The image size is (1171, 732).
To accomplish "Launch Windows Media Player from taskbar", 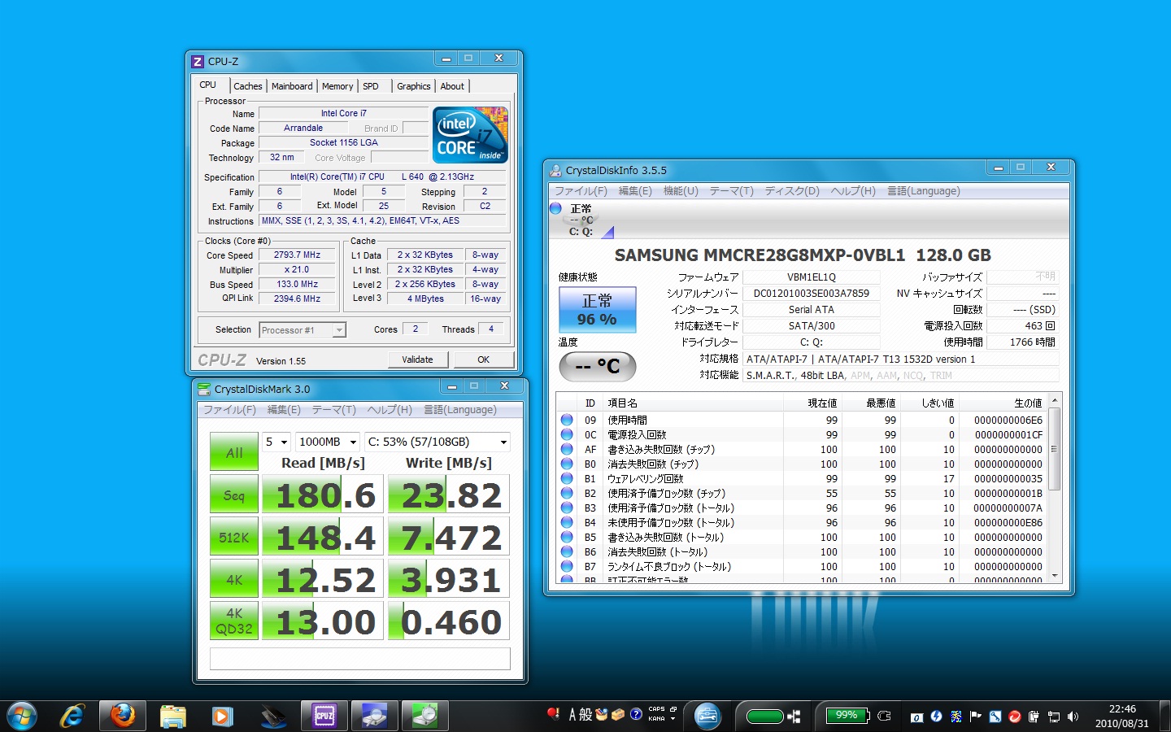I will (222, 716).
